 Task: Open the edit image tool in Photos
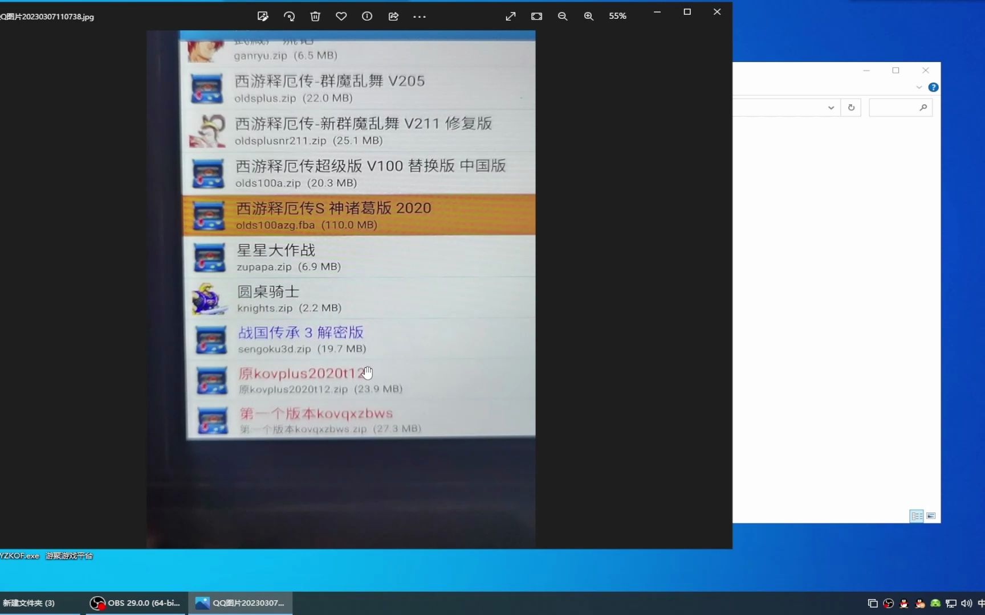[x=263, y=17]
